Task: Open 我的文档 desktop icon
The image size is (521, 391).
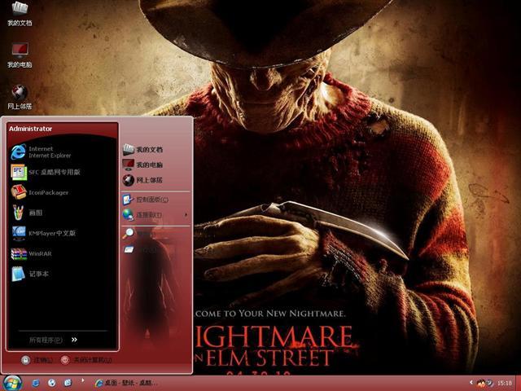Action: [x=20, y=14]
